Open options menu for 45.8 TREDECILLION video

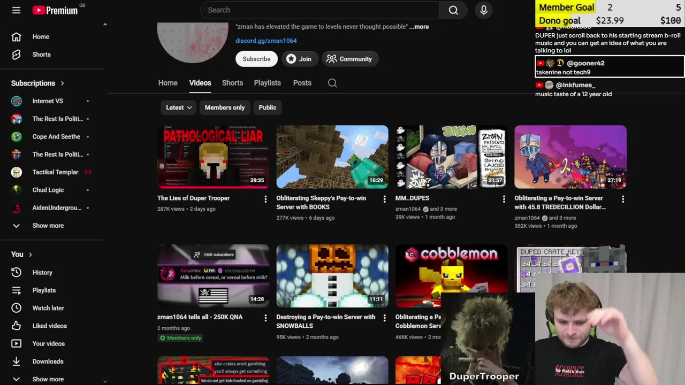click(x=623, y=199)
